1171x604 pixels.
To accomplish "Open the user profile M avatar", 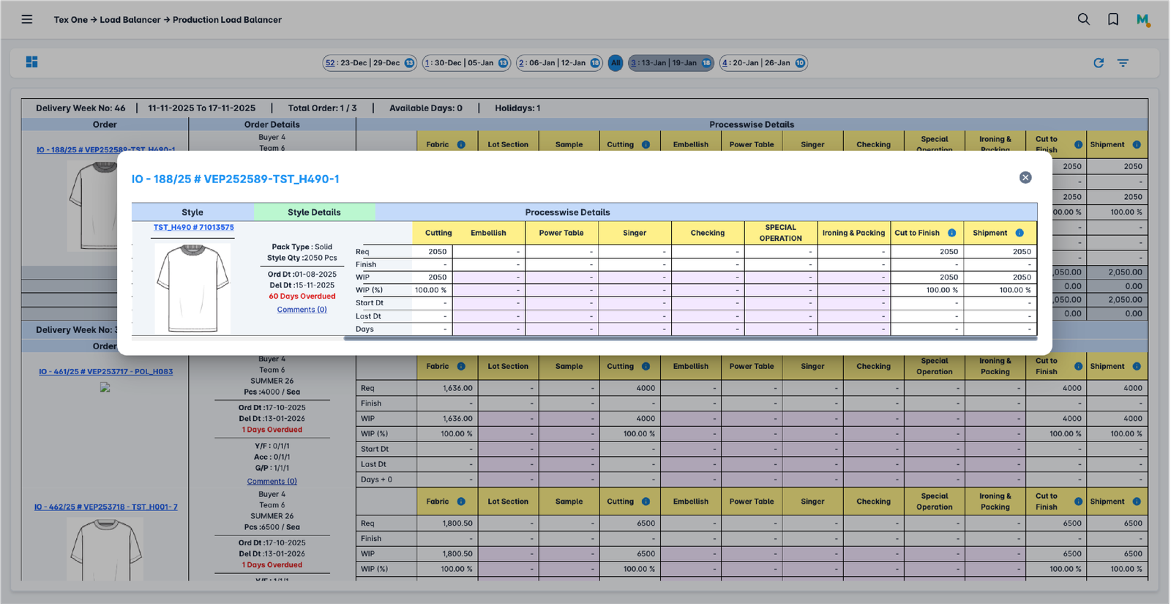I will pos(1142,20).
